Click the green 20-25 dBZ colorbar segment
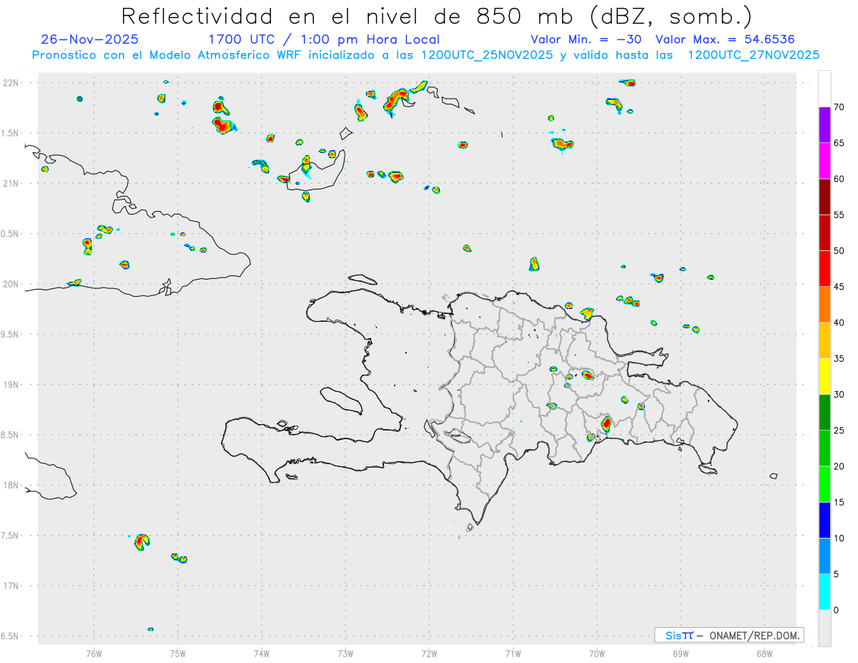 tap(824, 448)
